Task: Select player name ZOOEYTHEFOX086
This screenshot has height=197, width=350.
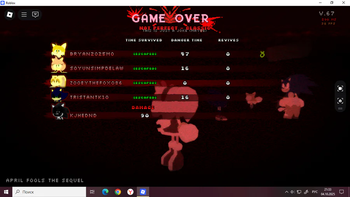Action: click(x=96, y=83)
